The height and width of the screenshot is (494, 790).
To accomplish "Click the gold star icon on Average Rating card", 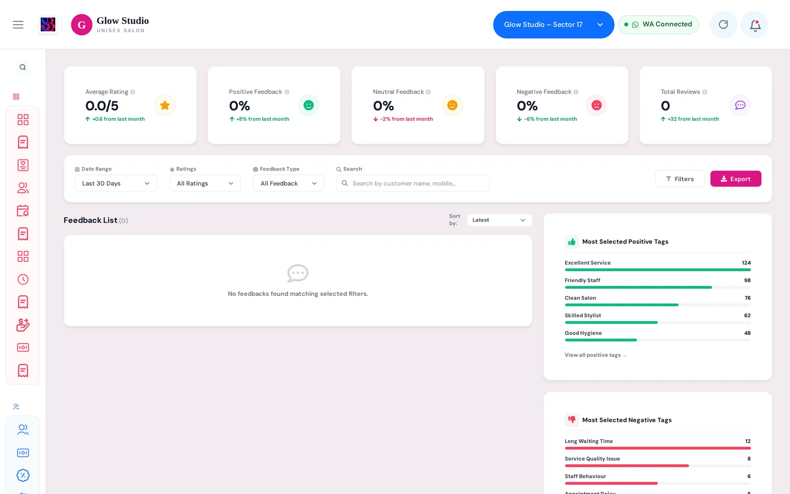I will [x=165, y=105].
